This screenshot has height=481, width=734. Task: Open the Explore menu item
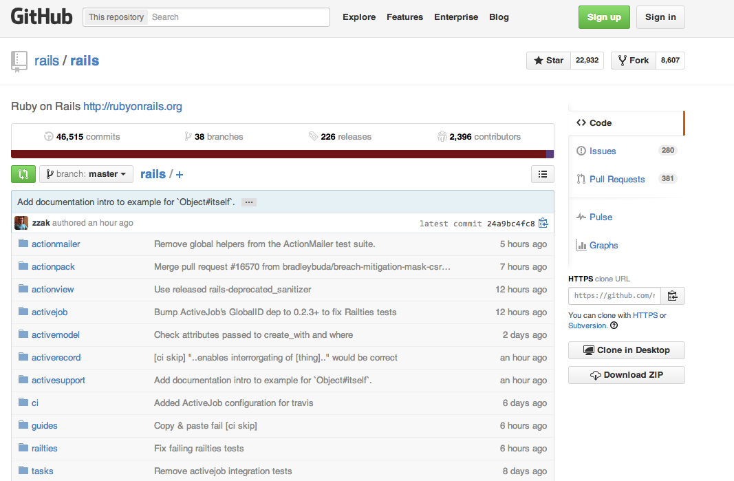[x=358, y=17]
